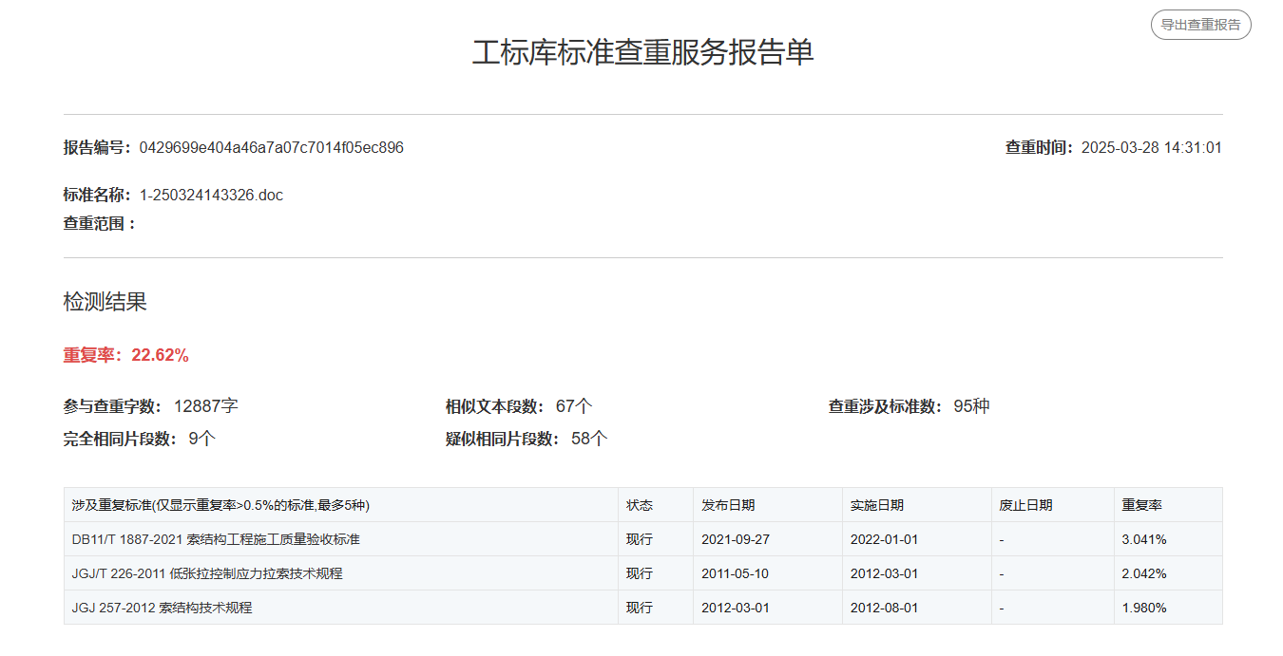Screen dimensions: 1283x656
Task: Click the red 重复率 22.62% result
Action: coord(126,355)
